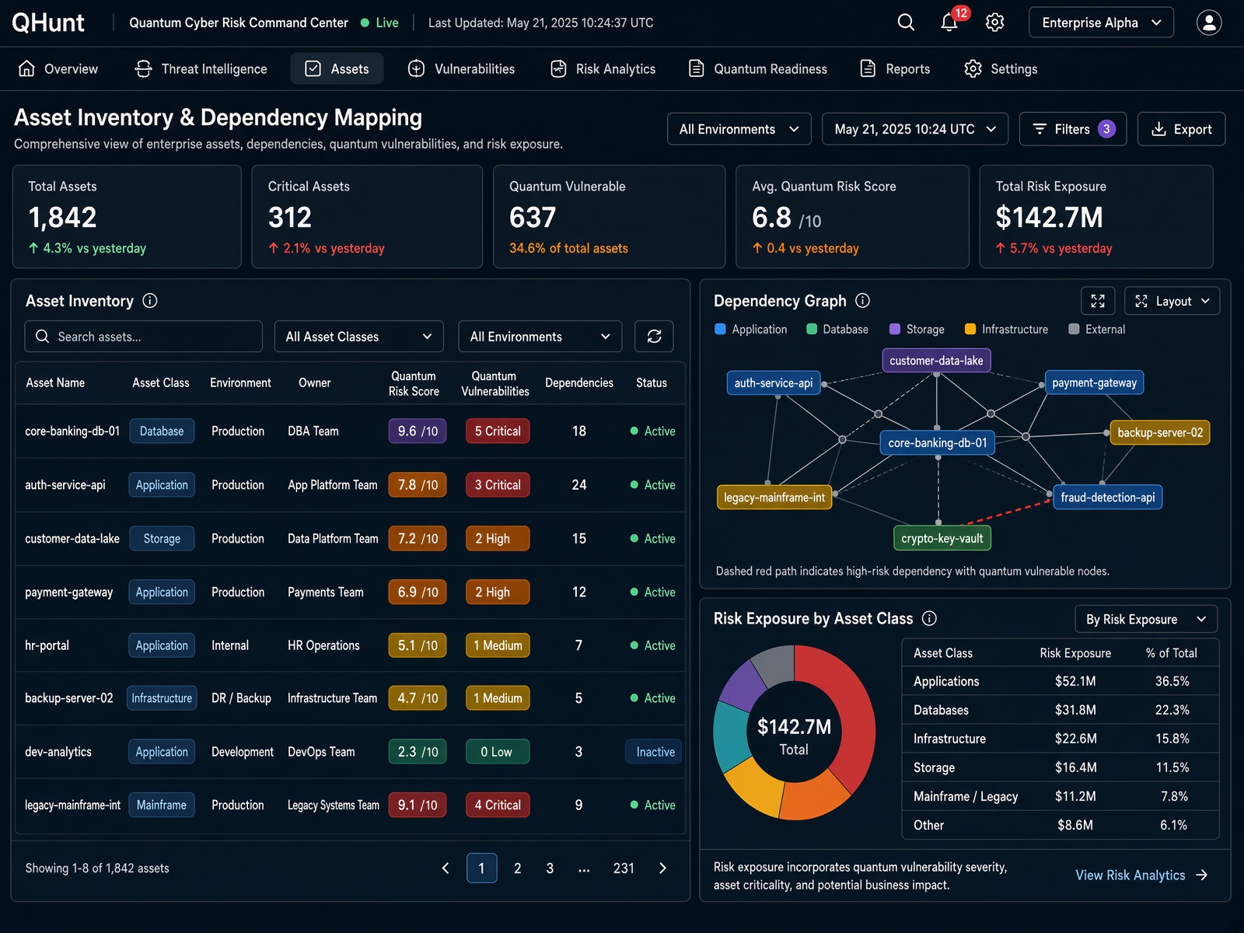
Task: Click info icon beside Risk Exposure title
Action: (929, 618)
